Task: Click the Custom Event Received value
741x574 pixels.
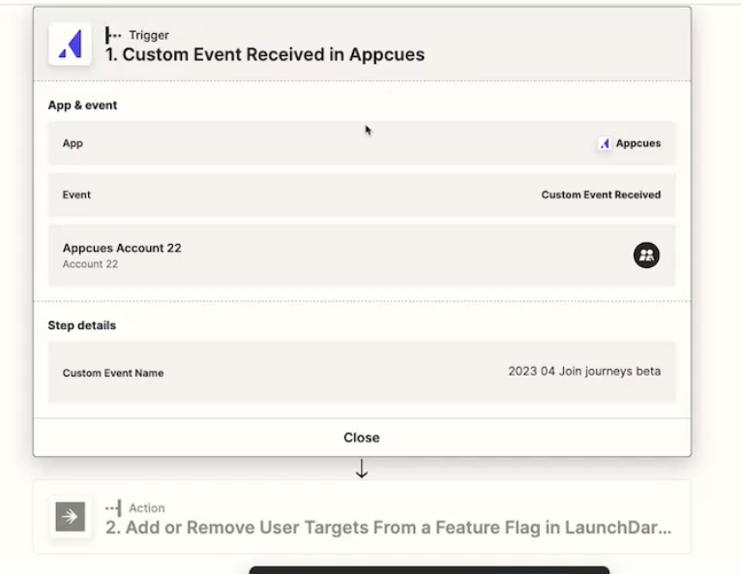Action: [x=601, y=195]
